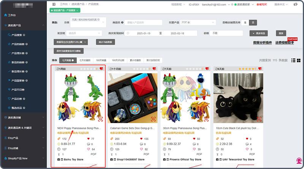Image resolution: width=304 pixels, height=169 pixels.
Task: Sort by 七天销量 tab
Action: (x=68, y=60)
